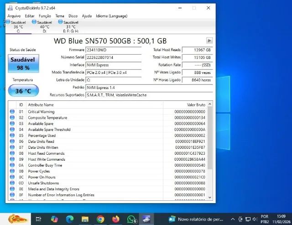
Task: Click the status icon for Host Read Commands
Action: click(x=12, y=153)
